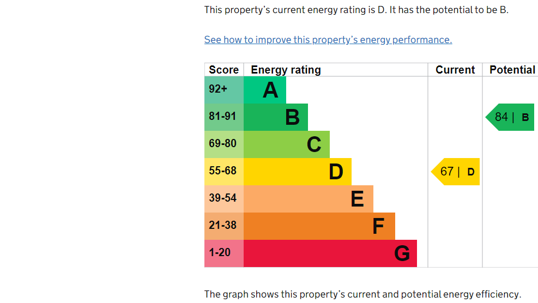This screenshot has height=303, width=538.
Task: Open the 'See how to improve' energy performance link
Action: click(328, 40)
